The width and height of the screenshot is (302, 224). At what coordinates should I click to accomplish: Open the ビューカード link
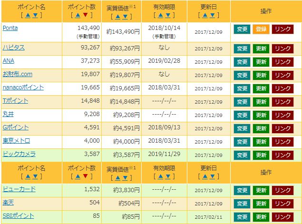click(19, 189)
